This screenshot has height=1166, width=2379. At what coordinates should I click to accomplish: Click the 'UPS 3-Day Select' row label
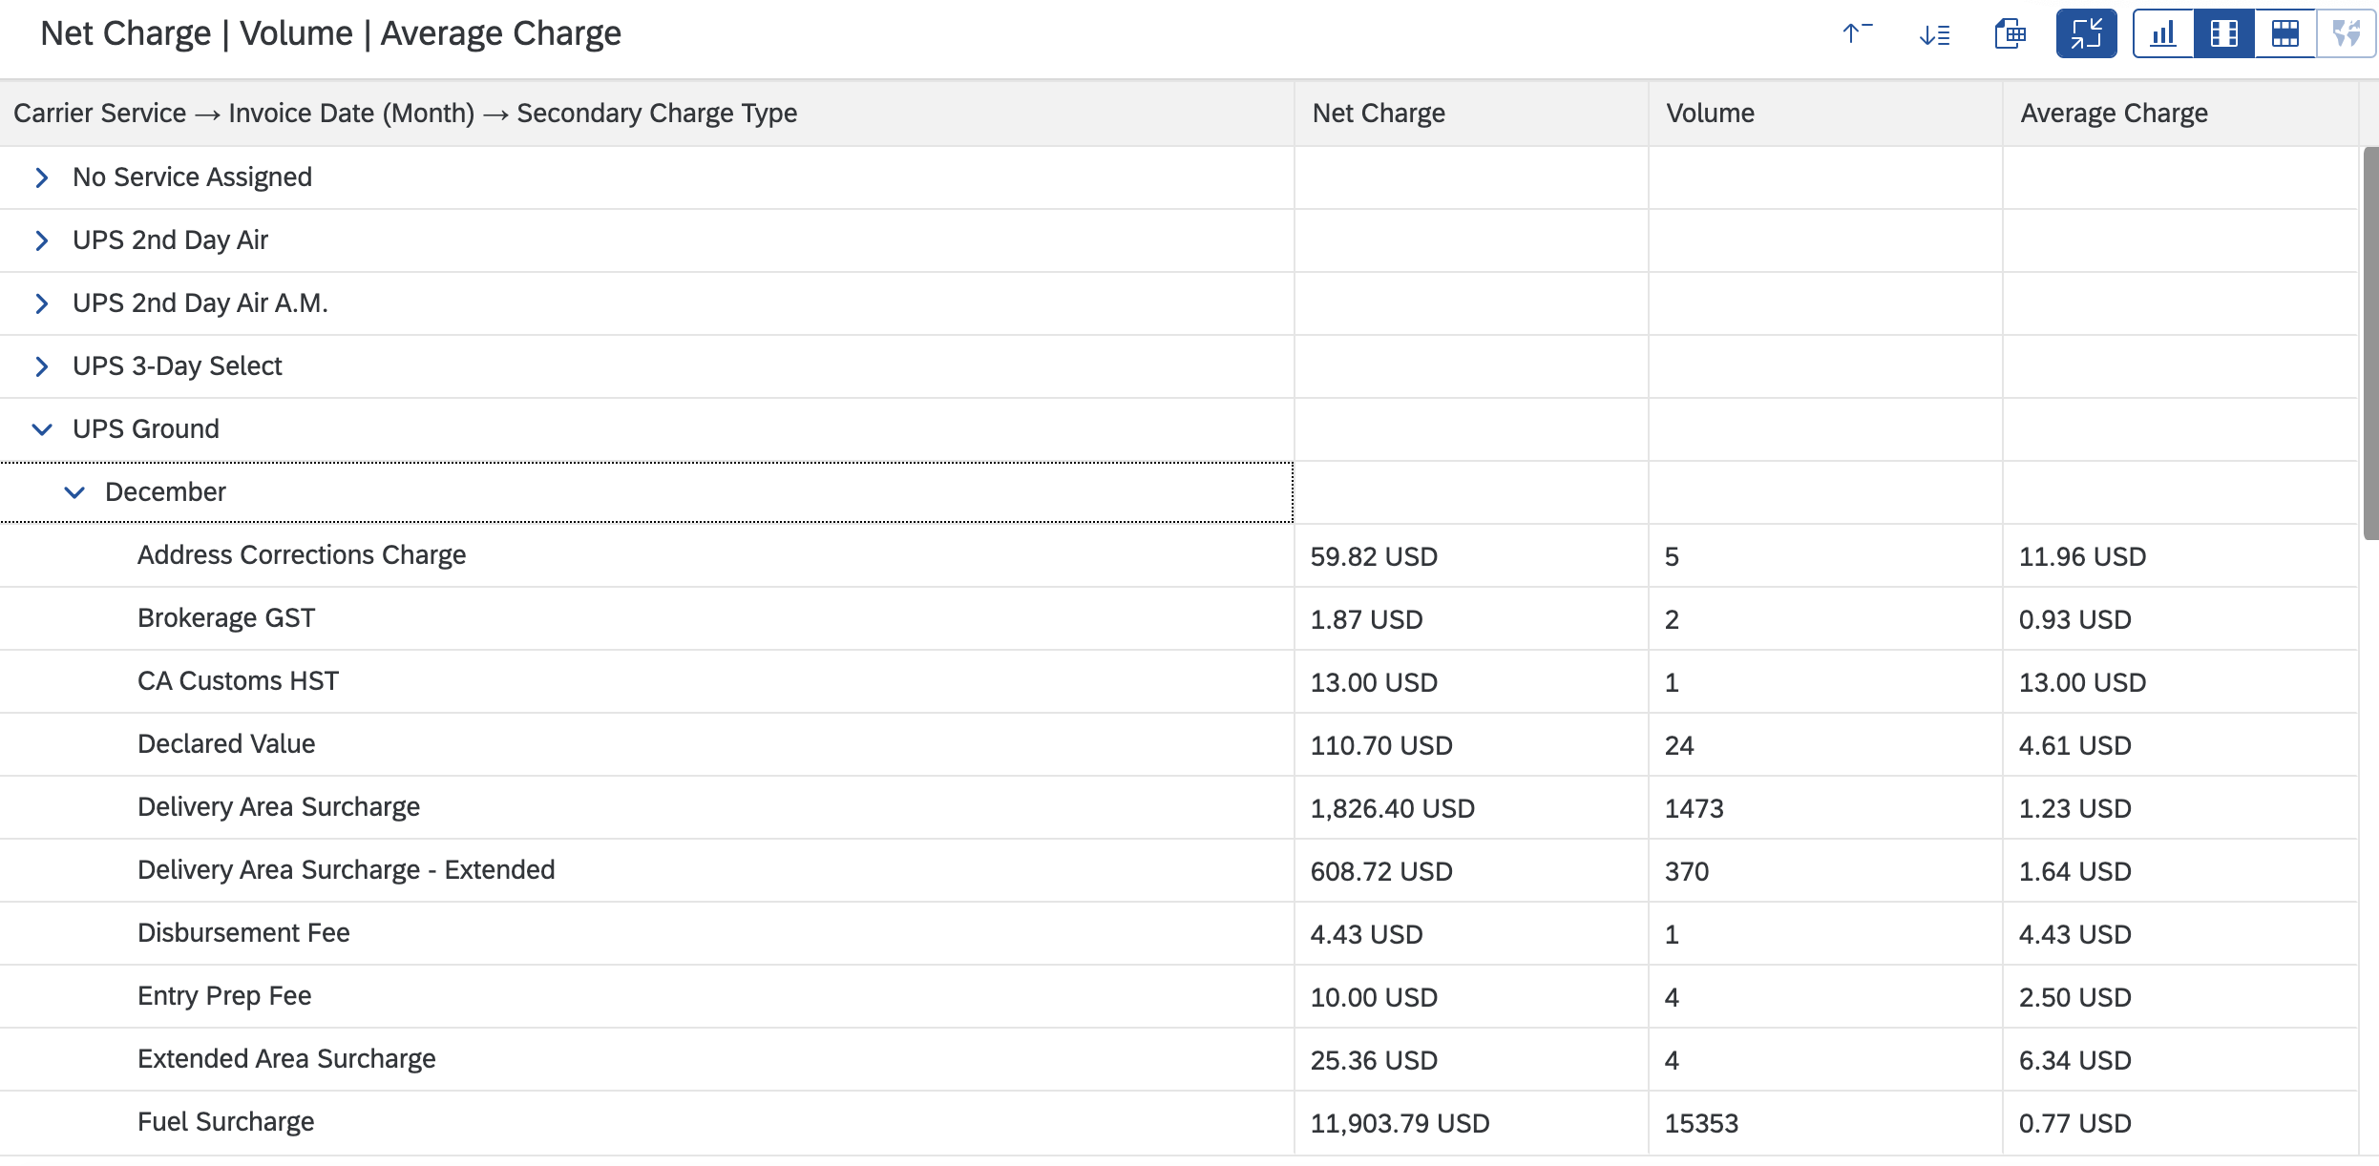pos(178,366)
